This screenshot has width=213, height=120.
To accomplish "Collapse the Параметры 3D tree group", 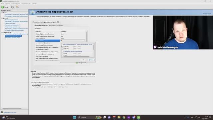I will click(x=2, y=32).
